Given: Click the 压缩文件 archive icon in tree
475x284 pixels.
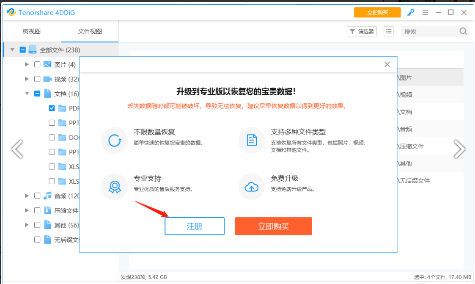Looking at the screenshot, I should point(47,210).
